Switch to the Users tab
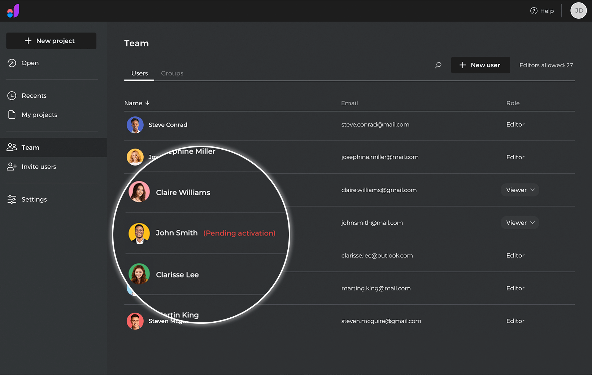This screenshot has height=375, width=592. [x=139, y=73]
